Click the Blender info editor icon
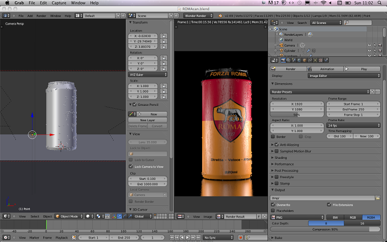The height and width of the screenshot is (242, 387). (x=6, y=15)
